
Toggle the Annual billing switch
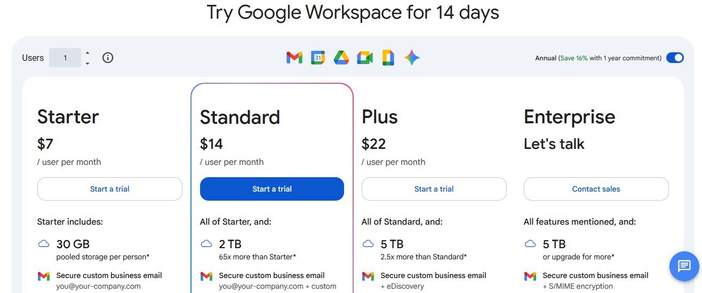pos(675,58)
